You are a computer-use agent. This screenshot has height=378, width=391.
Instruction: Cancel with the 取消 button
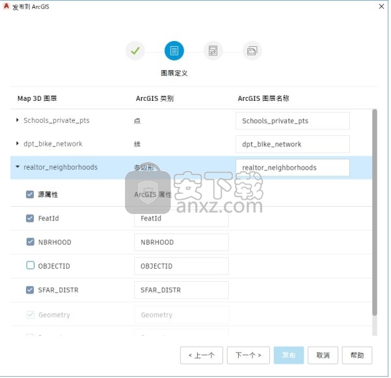point(323,355)
